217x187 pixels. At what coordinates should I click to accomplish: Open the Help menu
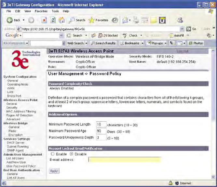click(x=66, y=11)
